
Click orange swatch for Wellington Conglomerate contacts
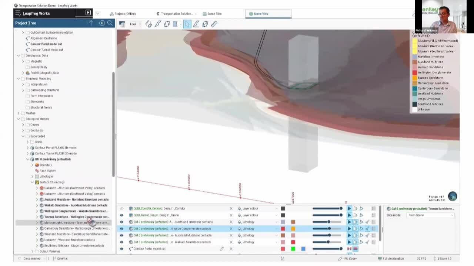point(293,229)
